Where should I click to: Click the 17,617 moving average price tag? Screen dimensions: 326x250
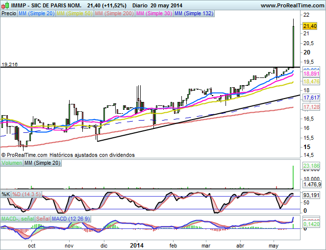(312, 98)
